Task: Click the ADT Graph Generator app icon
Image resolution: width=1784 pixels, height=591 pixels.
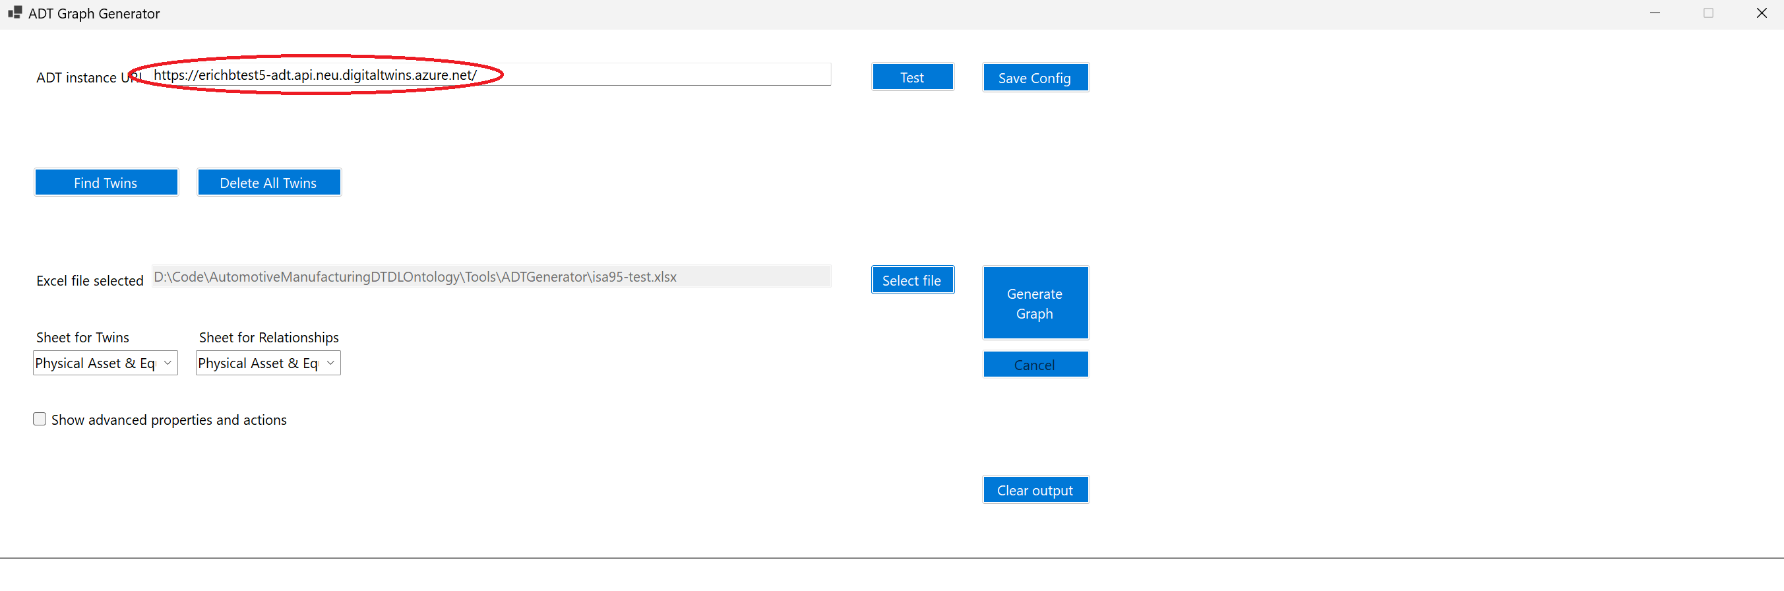Action: tap(15, 13)
